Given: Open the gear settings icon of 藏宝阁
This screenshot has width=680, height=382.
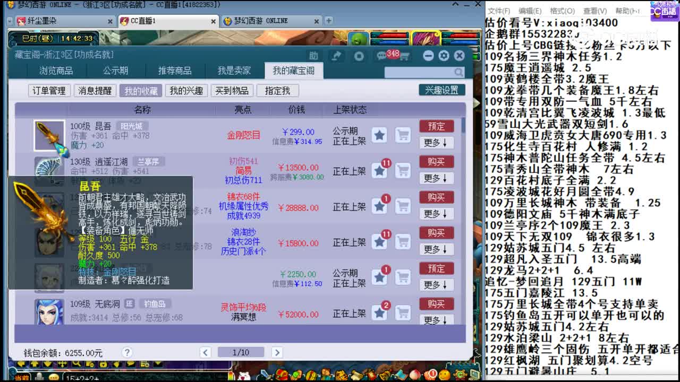Looking at the screenshot, I should (x=444, y=56).
